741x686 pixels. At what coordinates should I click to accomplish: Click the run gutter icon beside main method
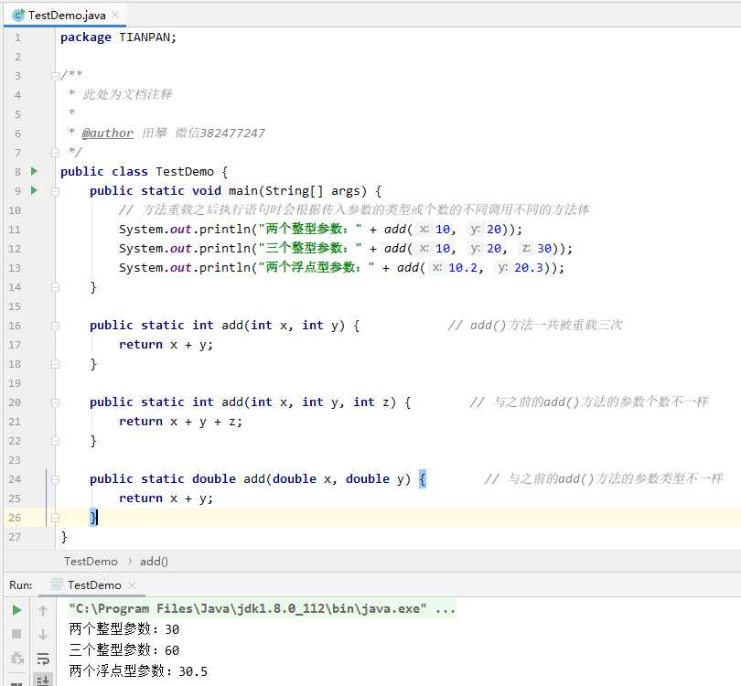pos(34,190)
